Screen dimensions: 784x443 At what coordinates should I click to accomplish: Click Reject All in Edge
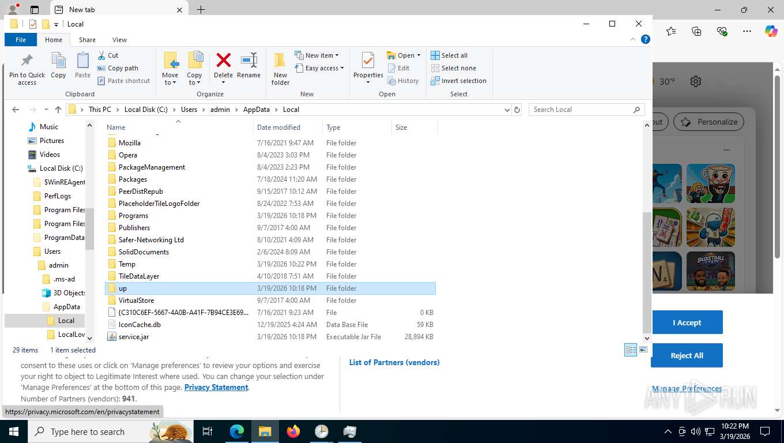[x=687, y=355]
